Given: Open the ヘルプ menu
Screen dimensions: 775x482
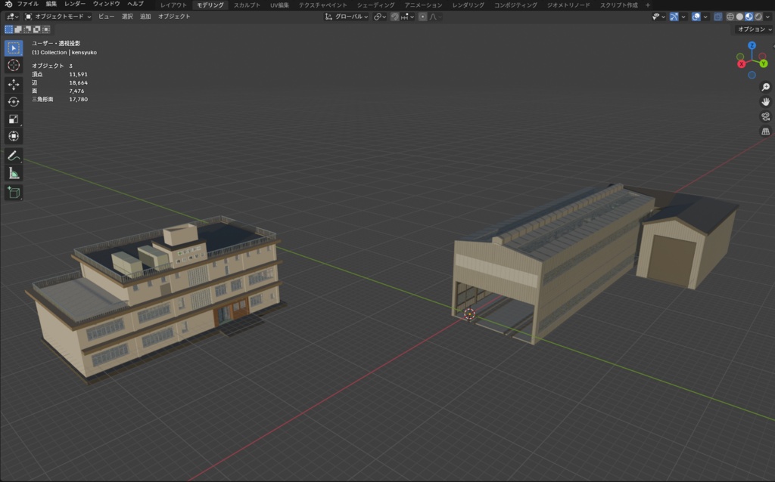Looking at the screenshot, I should [135, 4].
